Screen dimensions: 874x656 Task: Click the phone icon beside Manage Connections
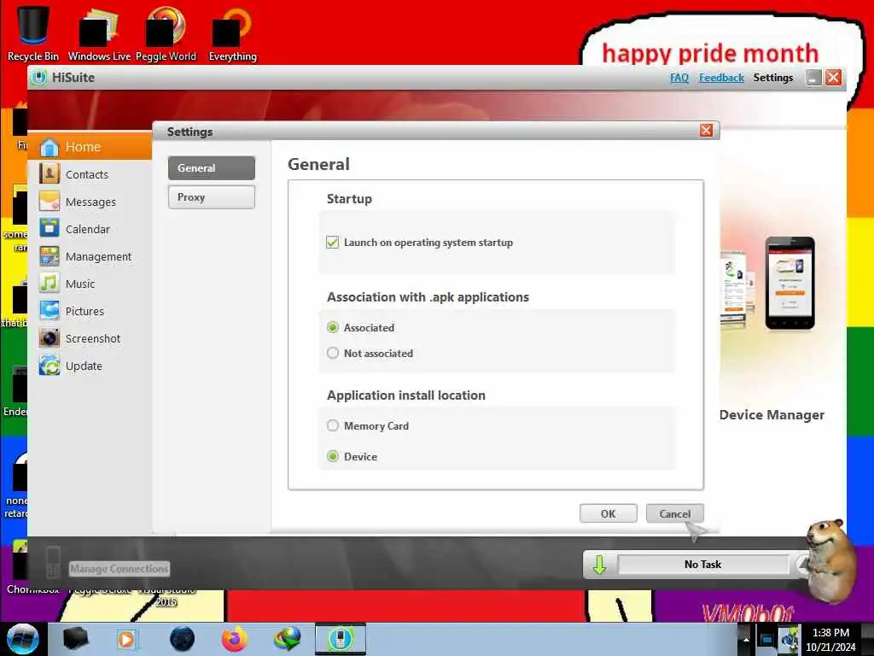click(x=53, y=562)
